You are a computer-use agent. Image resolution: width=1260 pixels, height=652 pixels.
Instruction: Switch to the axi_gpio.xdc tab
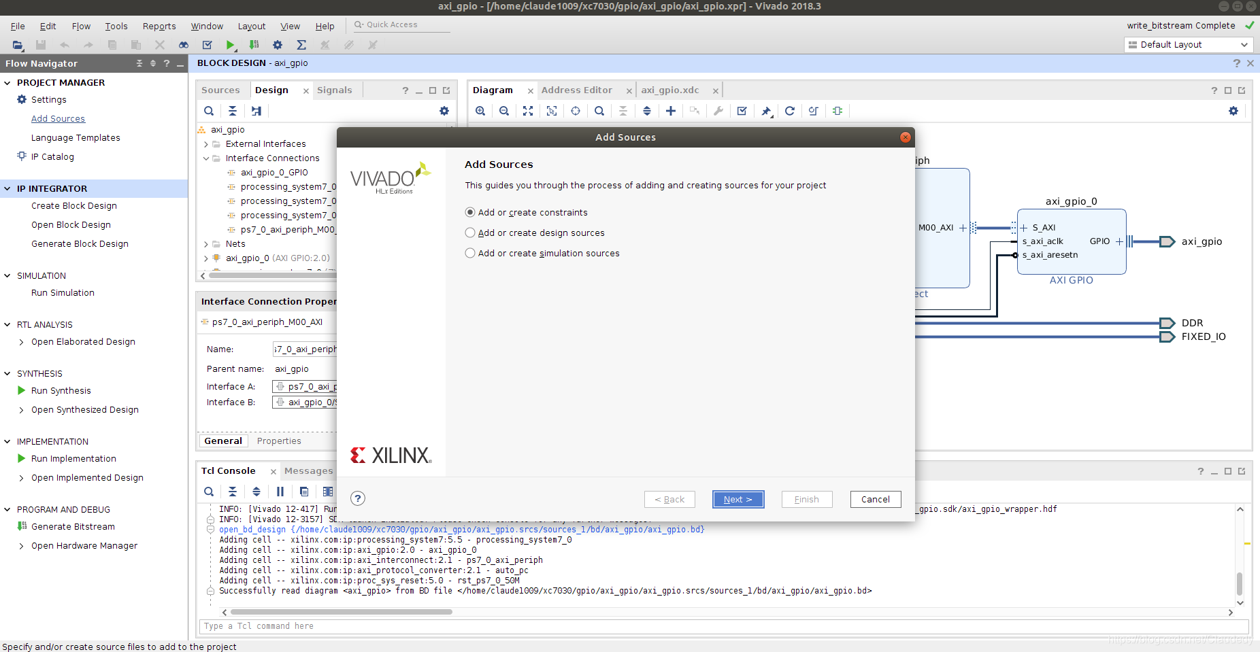670,90
